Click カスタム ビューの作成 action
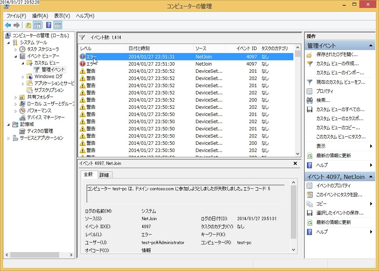Screen dimensions: 379x271 coord(337,64)
